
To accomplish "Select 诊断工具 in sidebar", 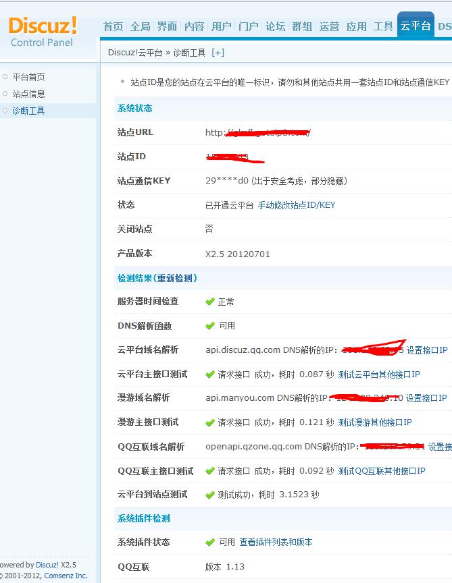I will [x=28, y=111].
